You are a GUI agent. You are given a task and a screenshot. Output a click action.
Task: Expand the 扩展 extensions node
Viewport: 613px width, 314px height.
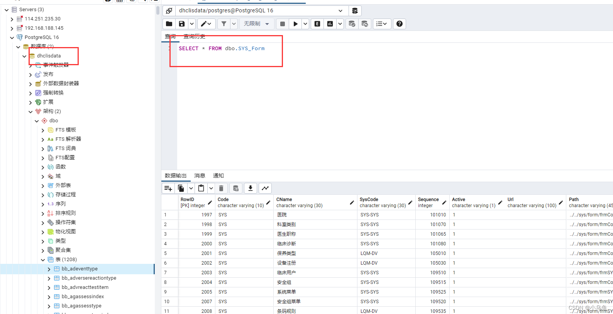[x=30, y=103]
